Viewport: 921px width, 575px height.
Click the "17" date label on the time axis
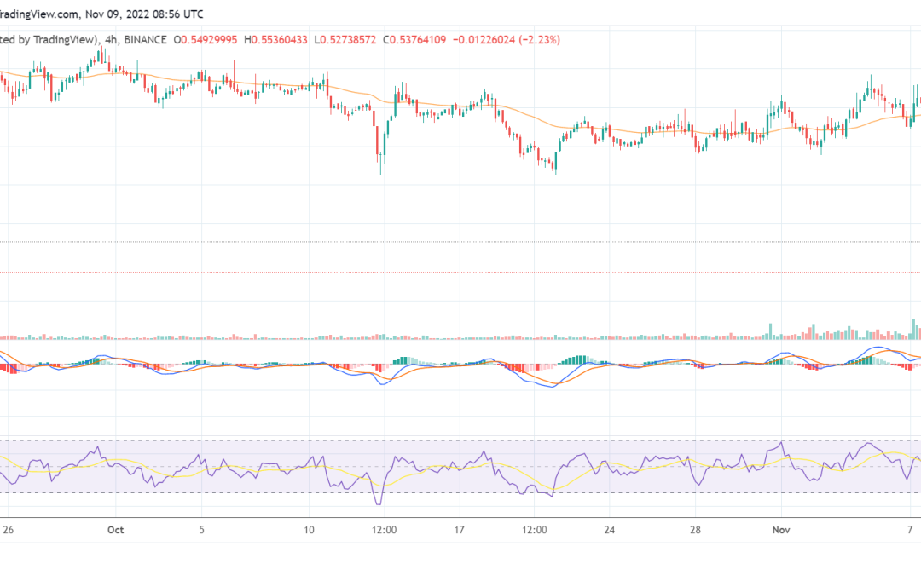point(460,530)
